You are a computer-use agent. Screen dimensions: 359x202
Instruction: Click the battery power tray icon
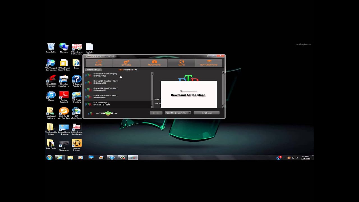click(x=293, y=158)
